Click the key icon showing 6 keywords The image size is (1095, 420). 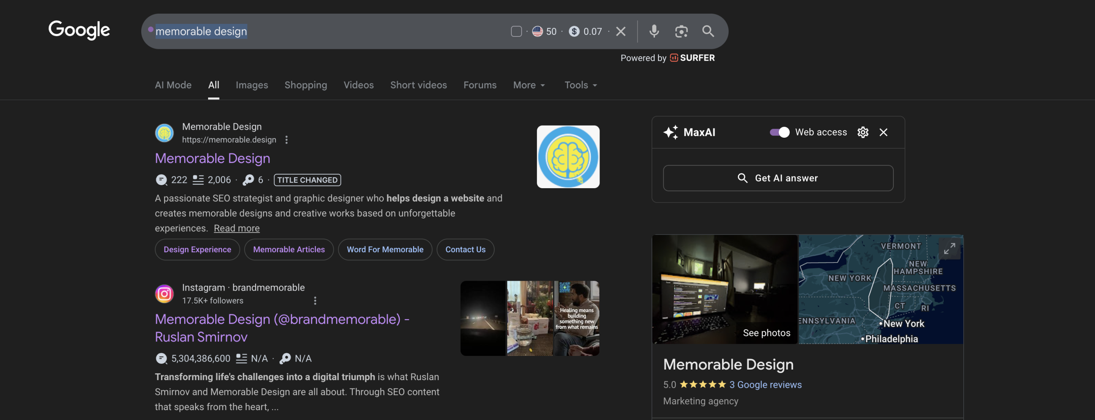pyautogui.click(x=248, y=179)
